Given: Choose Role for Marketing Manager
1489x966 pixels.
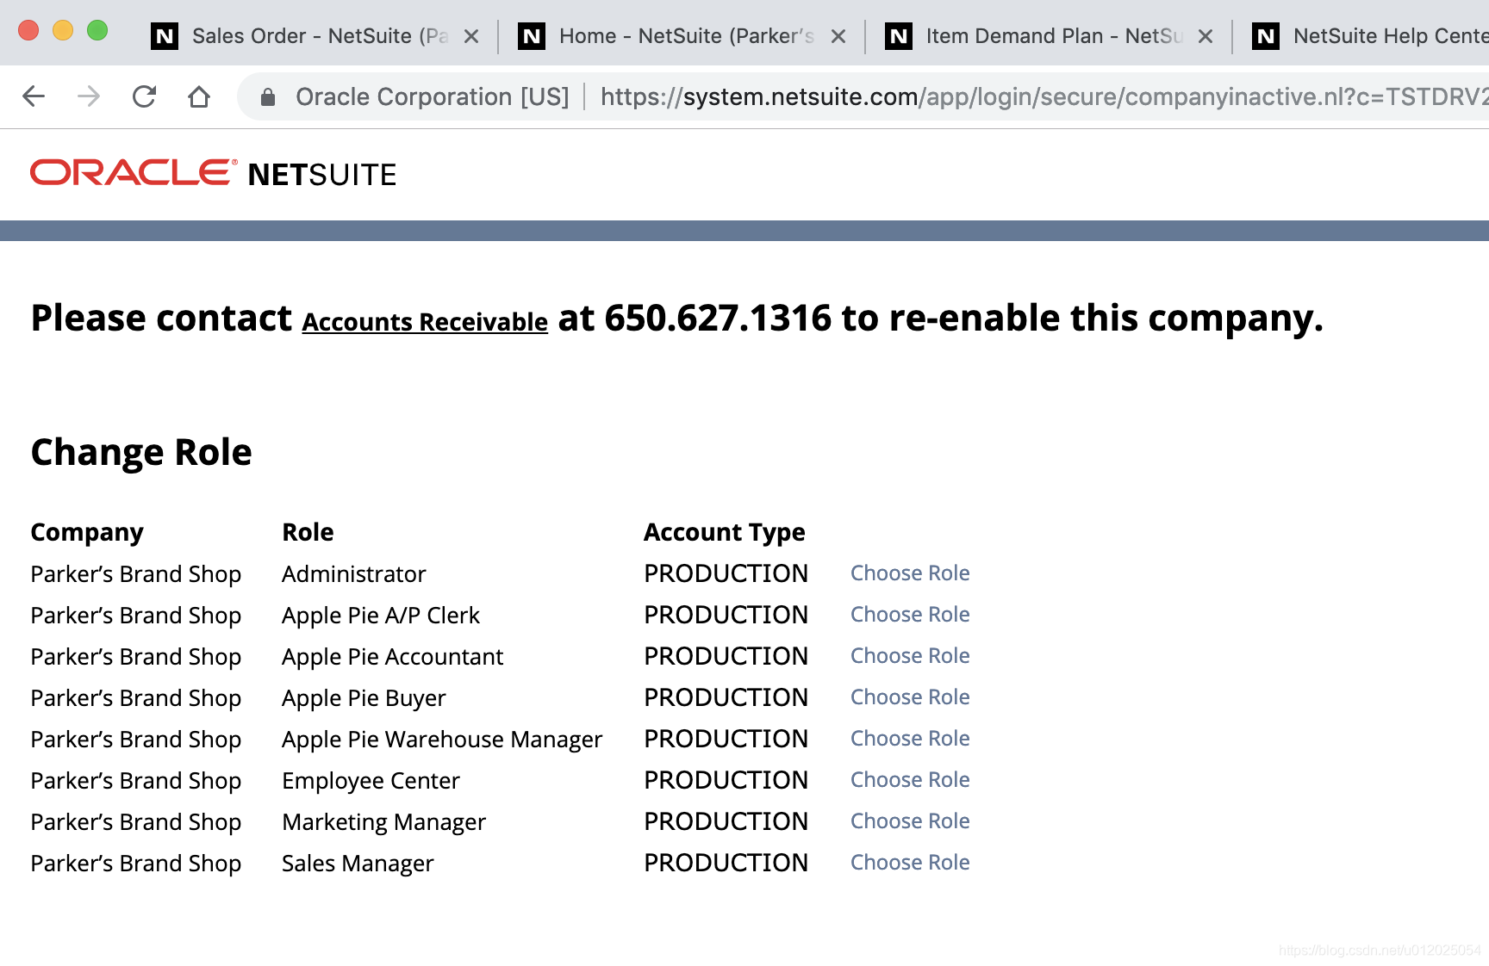Looking at the screenshot, I should pos(910,821).
